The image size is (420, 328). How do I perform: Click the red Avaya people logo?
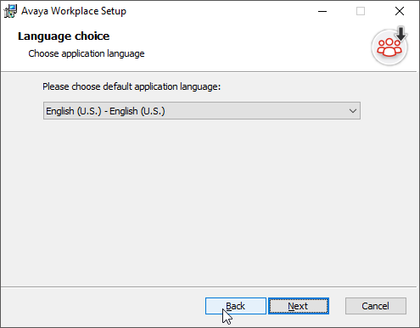[x=389, y=47]
